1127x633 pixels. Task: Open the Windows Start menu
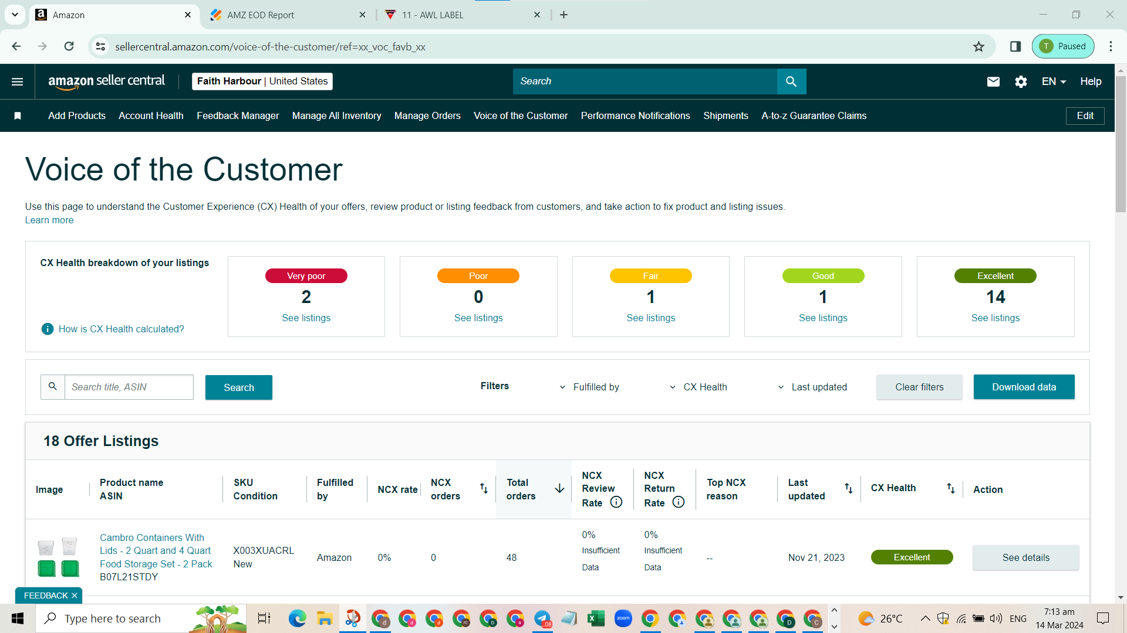tap(18, 618)
